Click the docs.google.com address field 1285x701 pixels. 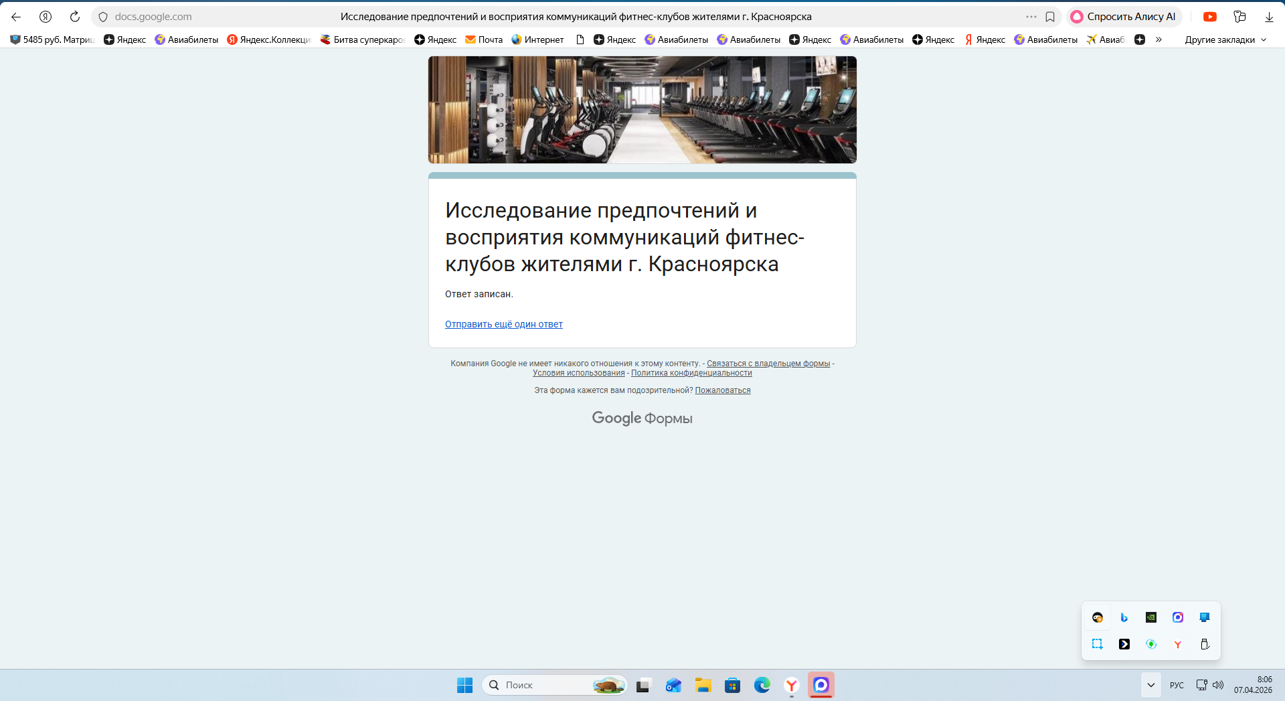(x=153, y=17)
